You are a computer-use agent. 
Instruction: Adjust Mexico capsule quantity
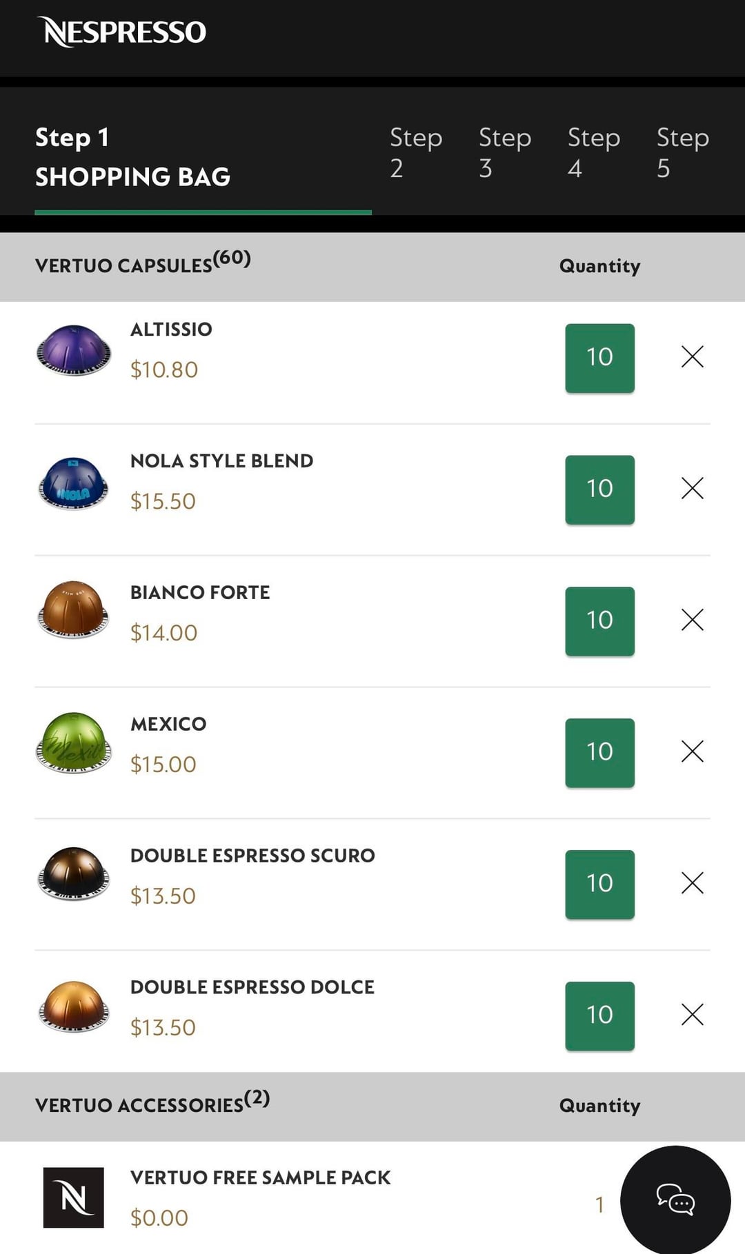[599, 753]
